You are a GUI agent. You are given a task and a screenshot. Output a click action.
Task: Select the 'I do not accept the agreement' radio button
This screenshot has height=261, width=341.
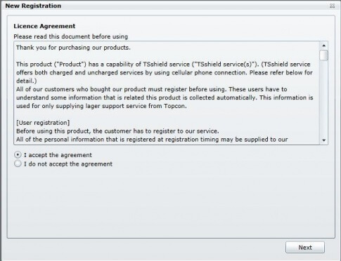[18, 163]
